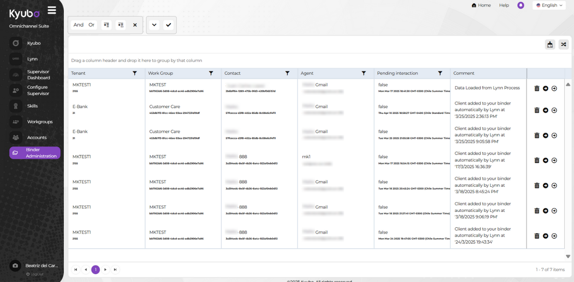Click the LogOut link
The image size is (574, 282).
(35, 274)
